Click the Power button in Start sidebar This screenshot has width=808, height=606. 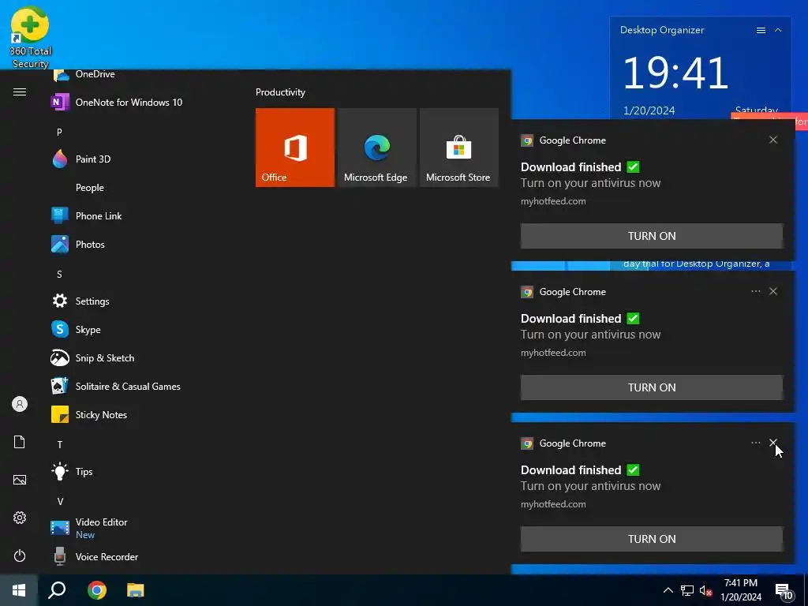tap(20, 555)
